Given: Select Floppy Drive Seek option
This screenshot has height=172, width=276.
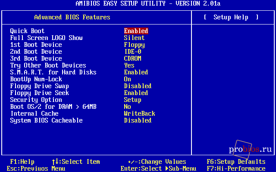Looking at the screenshot, I should (39, 93).
